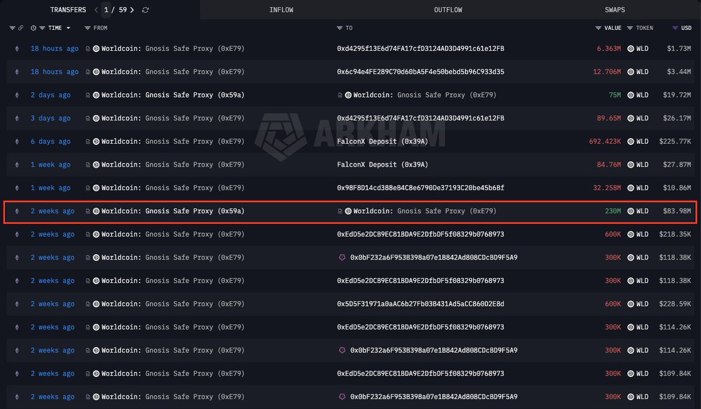The image size is (701, 409).
Task: Click the Worldcoin logo in the 3 days ago FROM cell
Action: [x=96, y=118]
